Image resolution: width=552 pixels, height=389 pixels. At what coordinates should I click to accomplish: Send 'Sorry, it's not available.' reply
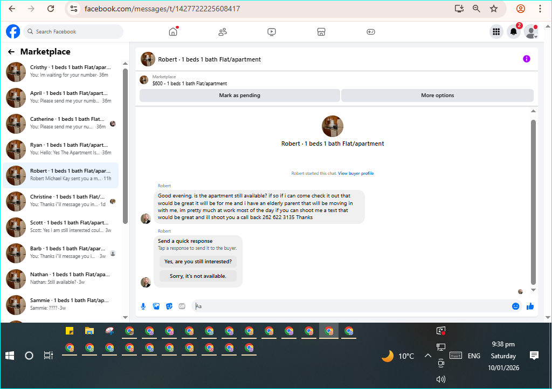tap(198, 276)
